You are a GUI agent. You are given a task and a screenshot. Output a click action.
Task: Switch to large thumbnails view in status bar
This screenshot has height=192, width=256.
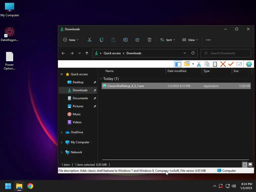(250, 164)
